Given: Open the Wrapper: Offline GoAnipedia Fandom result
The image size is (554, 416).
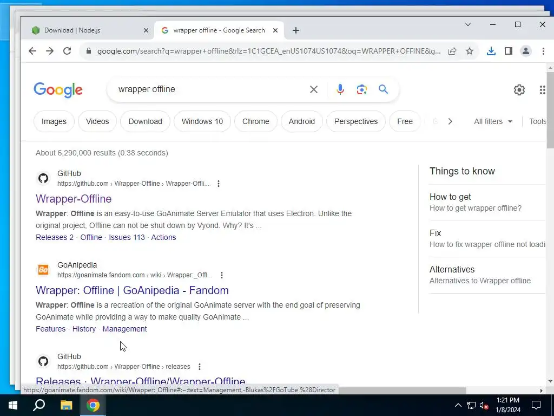Looking at the screenshot, I should click(132, 290).
